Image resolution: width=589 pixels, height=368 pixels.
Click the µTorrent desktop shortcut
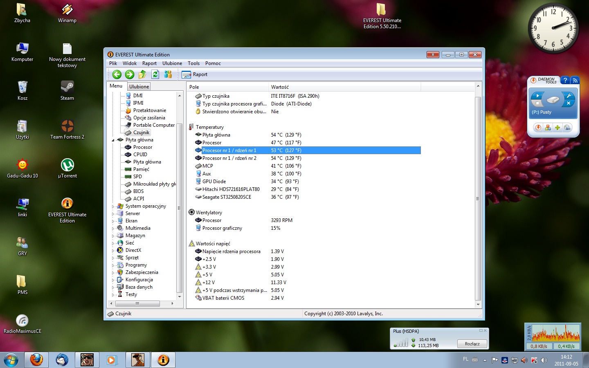67,168
